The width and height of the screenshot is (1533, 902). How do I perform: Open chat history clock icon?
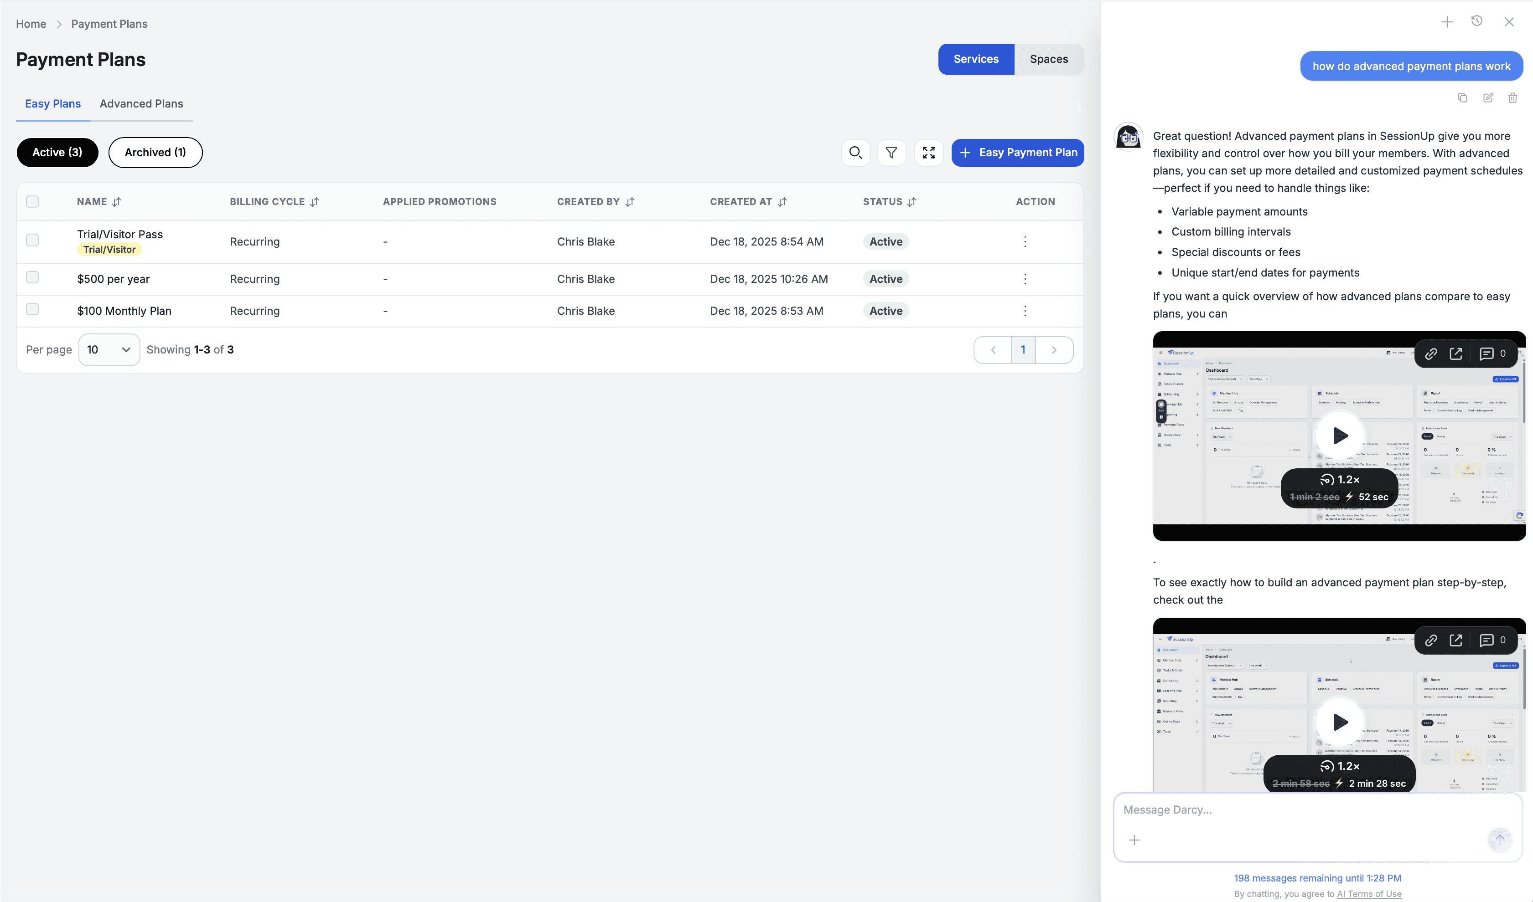tap(1476, 21)
